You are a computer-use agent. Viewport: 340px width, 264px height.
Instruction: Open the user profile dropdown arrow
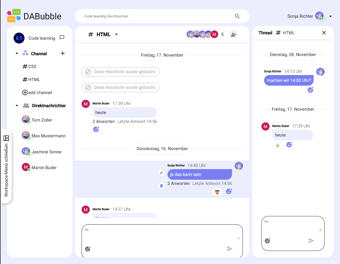click(x=330, y=16)
